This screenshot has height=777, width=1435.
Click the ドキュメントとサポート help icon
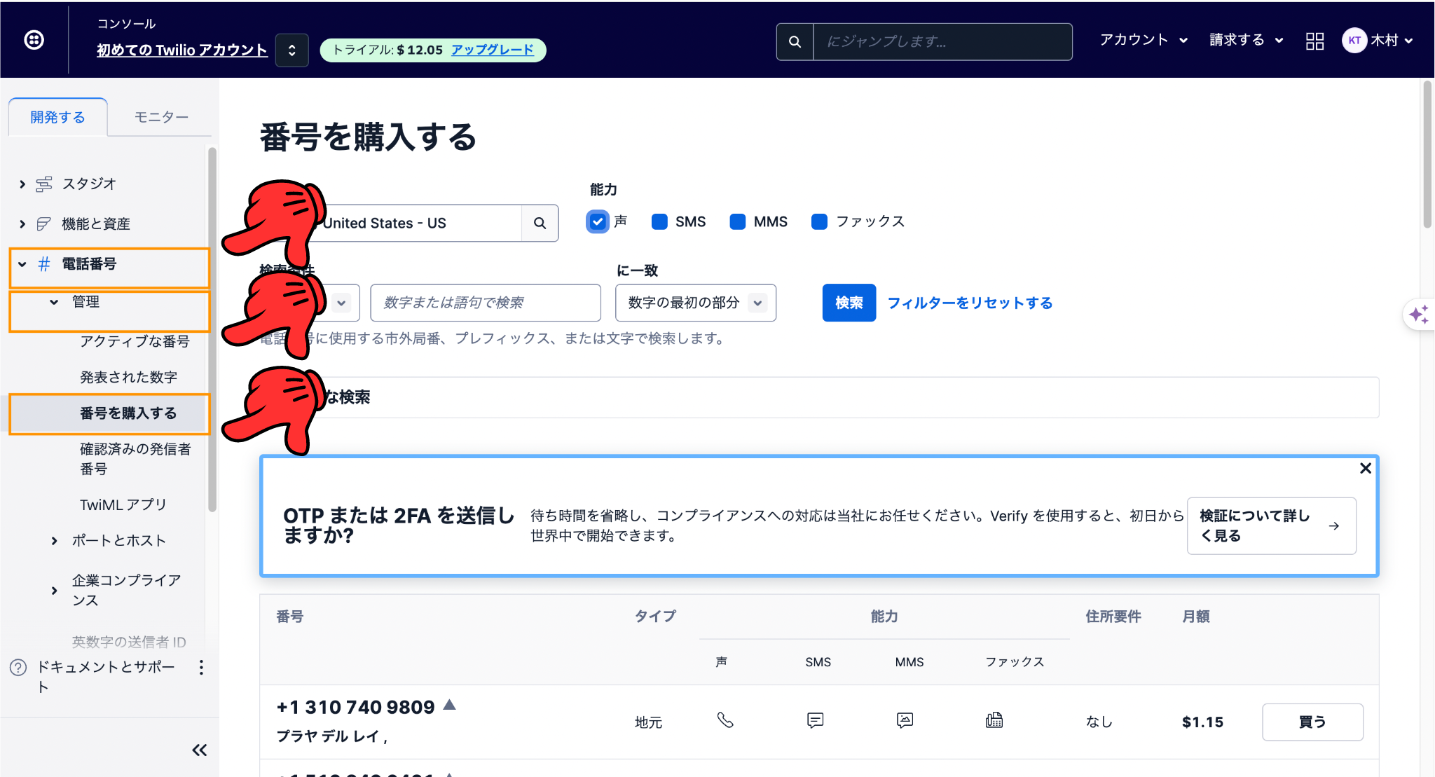coord(18,668)
